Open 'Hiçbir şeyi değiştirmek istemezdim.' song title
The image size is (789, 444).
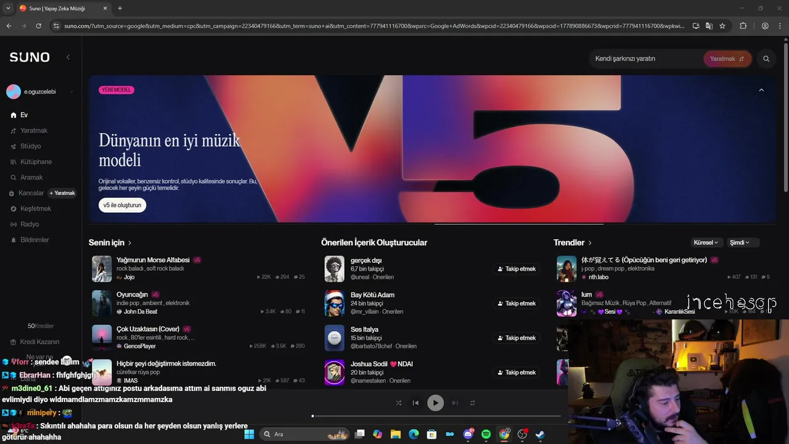166,364
